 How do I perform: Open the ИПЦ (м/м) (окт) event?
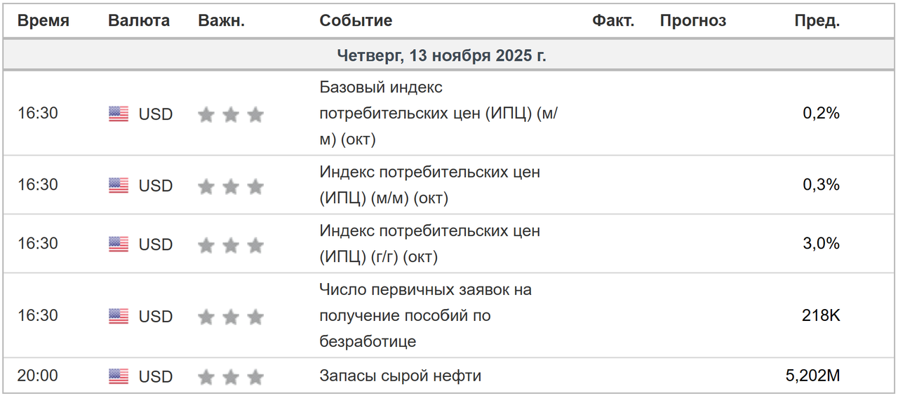click(x=429, y=185)
